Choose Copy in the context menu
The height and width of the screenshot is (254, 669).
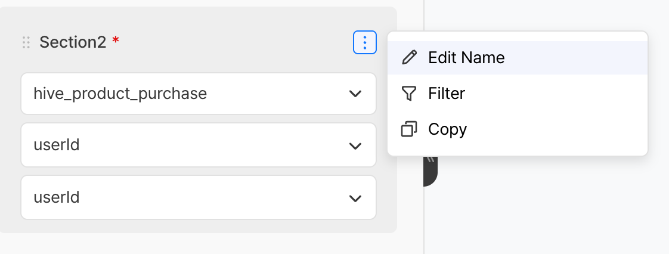[447, 129]
